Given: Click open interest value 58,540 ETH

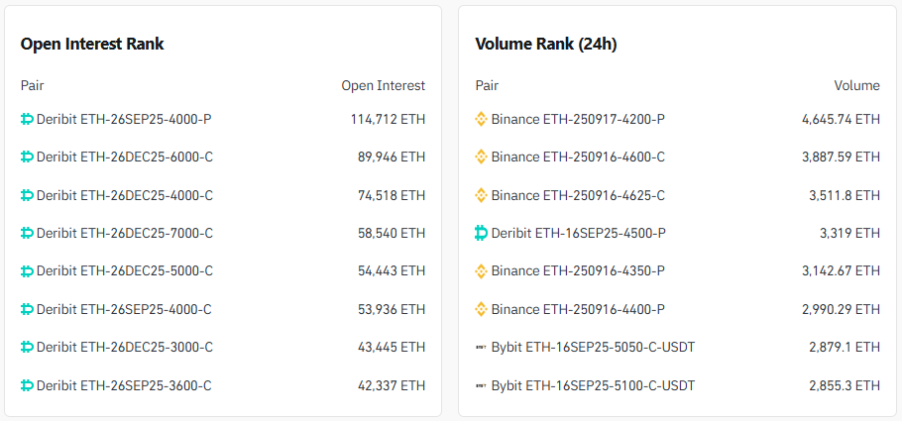Looking at the screenshot, I should pos(392,233).
